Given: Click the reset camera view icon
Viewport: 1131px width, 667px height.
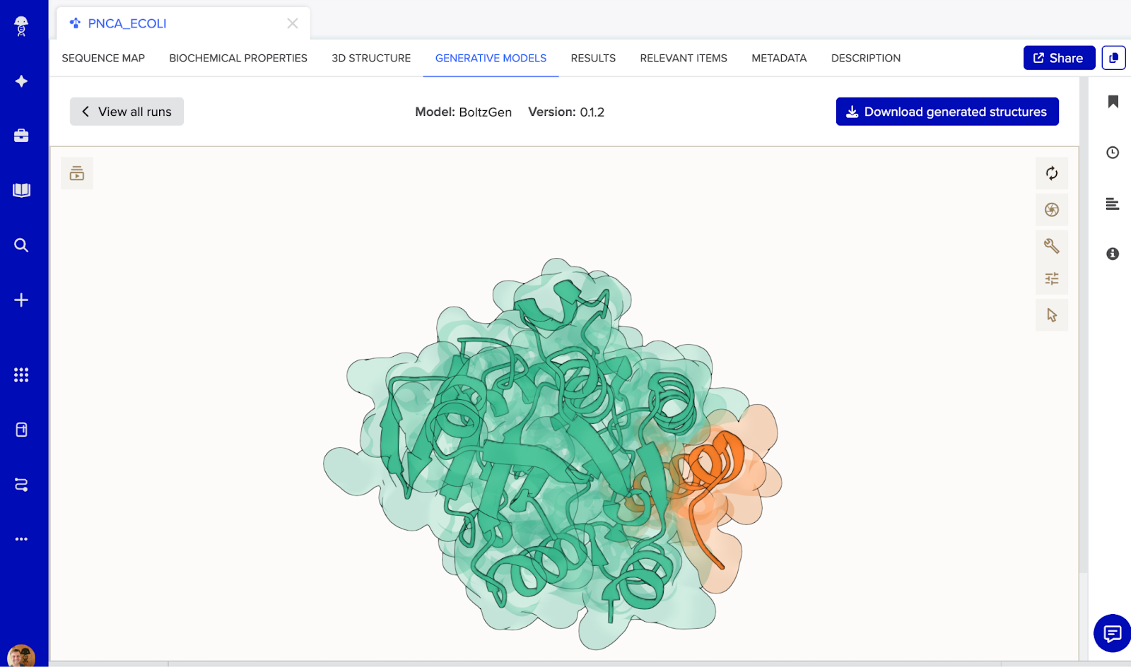Looking at the screenshot, I should tap(1051, 173).
